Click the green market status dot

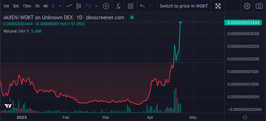(x=132, y=17)
